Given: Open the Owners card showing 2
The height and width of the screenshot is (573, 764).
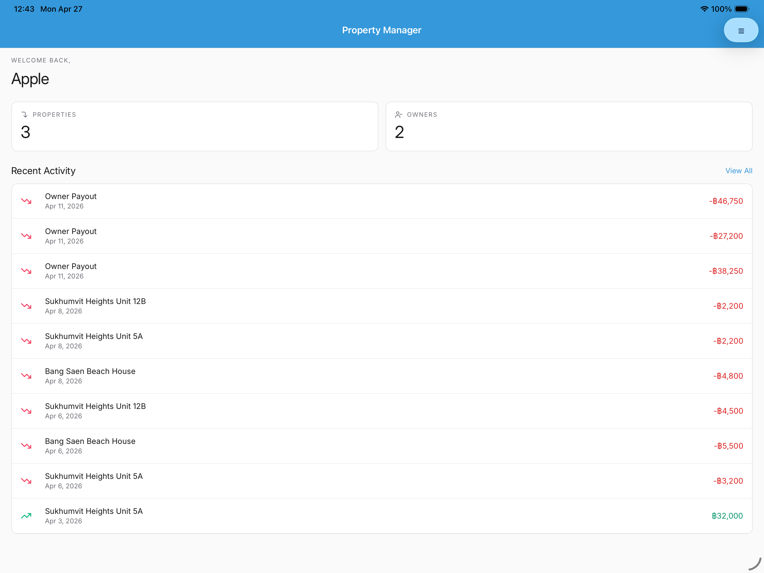Looking at the screenshot, I should (x=569, y=126).
